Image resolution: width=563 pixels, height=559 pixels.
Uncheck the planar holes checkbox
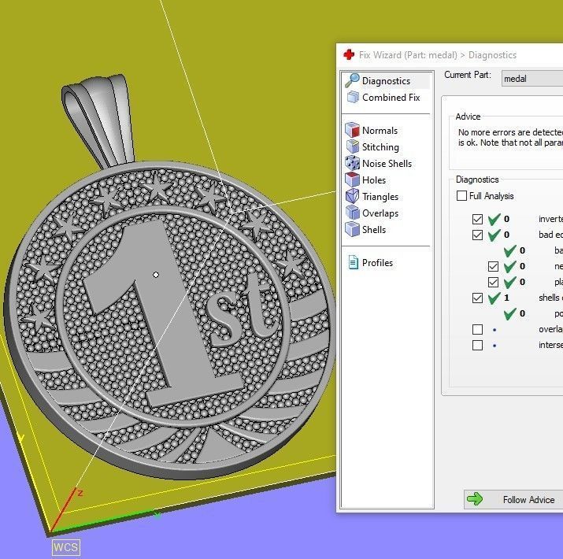[x=493, y=282]
